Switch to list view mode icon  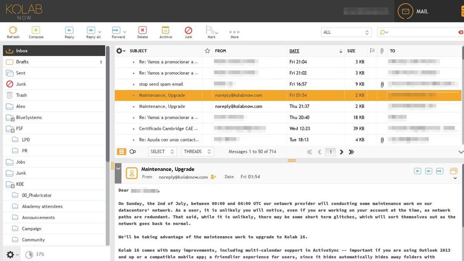121,152
